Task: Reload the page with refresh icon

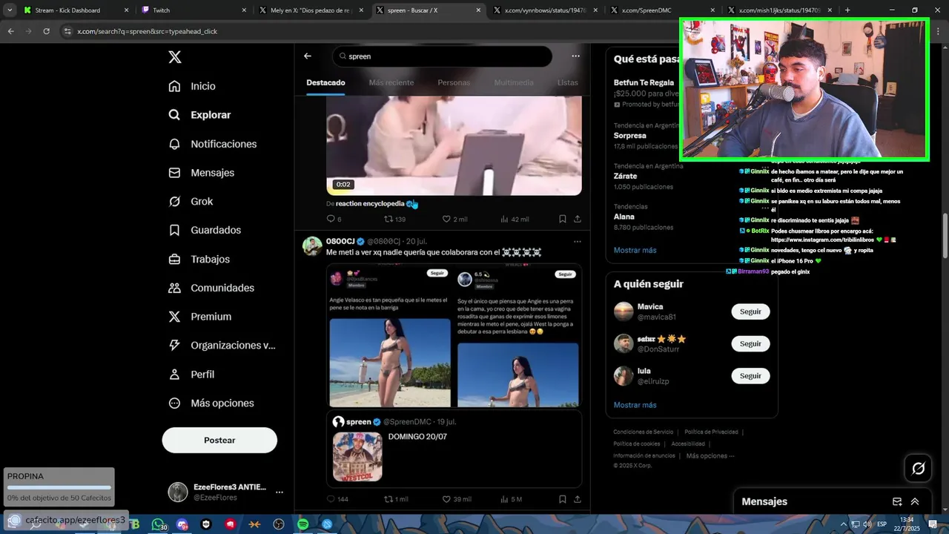Action: (47, 31)
